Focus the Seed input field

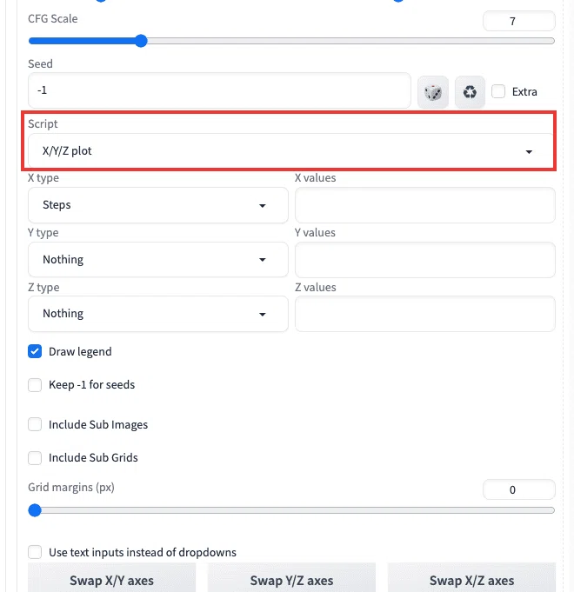click(219, 90)
